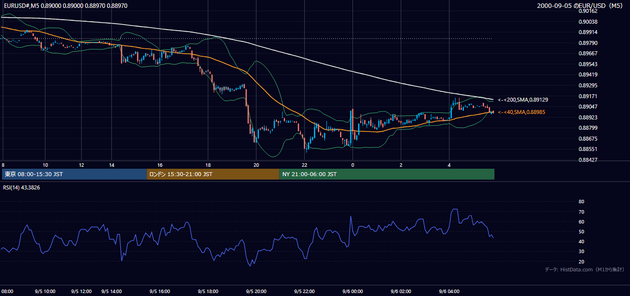Click the RSI(14) 43.3826 indicator label

(21, 187)
